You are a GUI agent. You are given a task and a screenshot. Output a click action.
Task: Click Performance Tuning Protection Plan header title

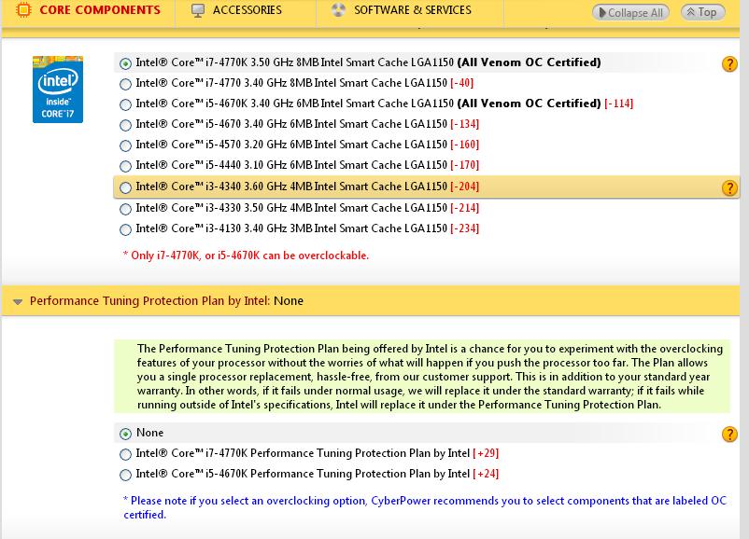point(166,301)
